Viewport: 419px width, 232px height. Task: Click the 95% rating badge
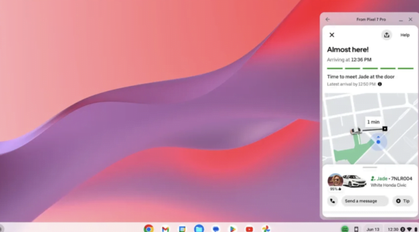coord(335,189)
